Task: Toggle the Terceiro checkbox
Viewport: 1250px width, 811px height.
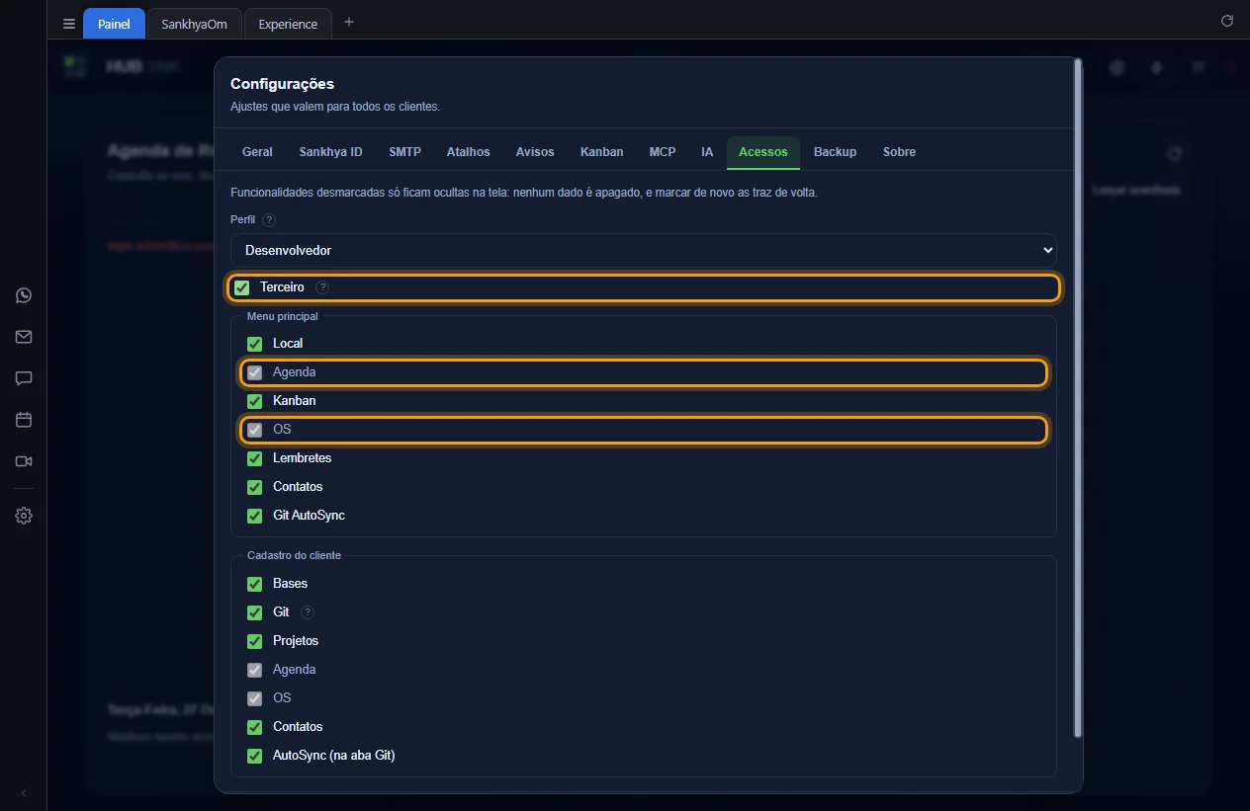Action: tap(242, 287)
